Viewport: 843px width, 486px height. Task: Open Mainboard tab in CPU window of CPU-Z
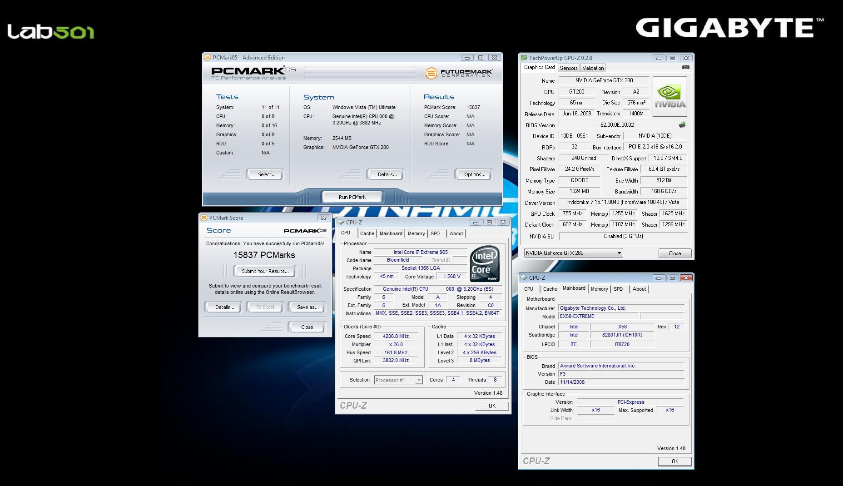pyautogui.click(x=391, y=233)
